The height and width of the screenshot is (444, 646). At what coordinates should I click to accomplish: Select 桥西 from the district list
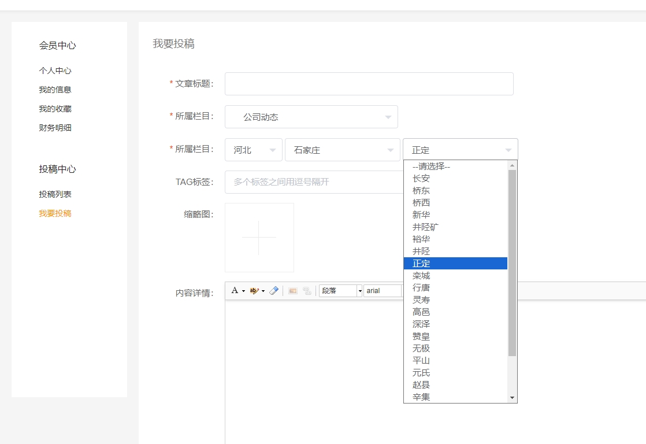456,202
